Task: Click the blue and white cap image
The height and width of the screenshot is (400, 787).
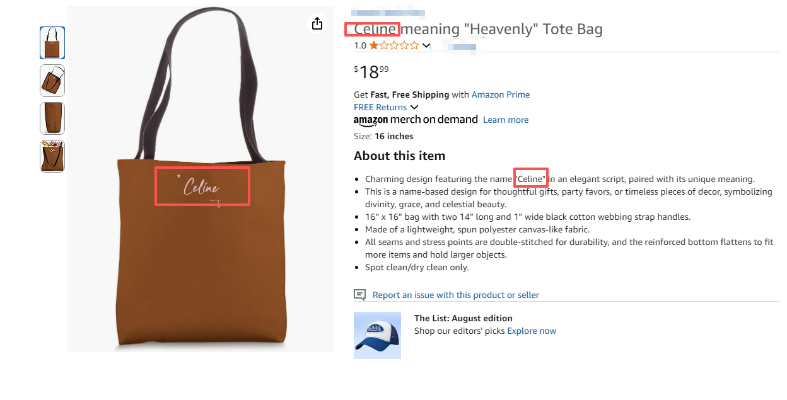Action: pos(377,335)
